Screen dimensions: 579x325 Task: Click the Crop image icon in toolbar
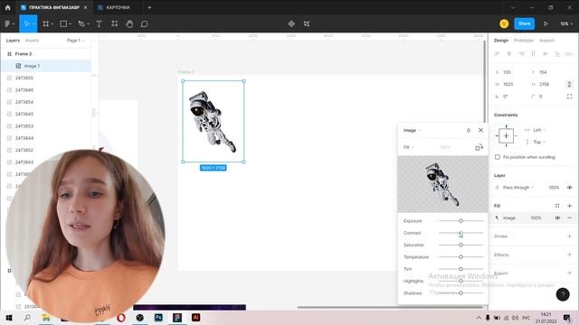(x=307, y=24)
